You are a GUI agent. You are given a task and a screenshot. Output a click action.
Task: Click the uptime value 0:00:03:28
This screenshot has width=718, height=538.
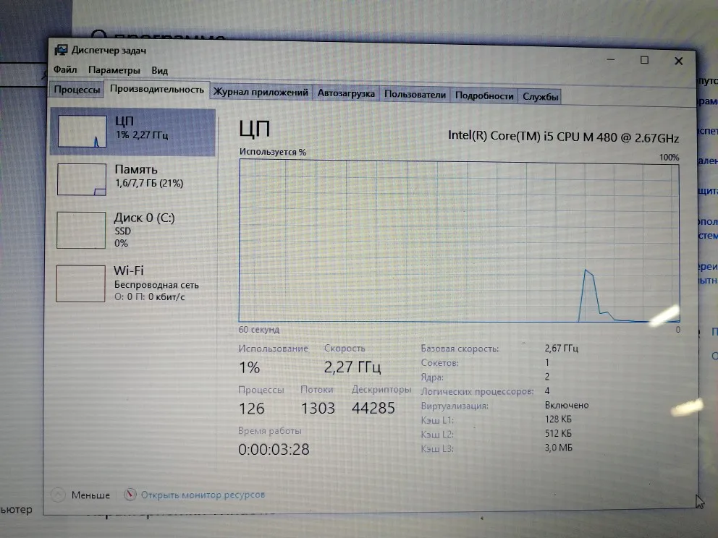click(274, 449)
